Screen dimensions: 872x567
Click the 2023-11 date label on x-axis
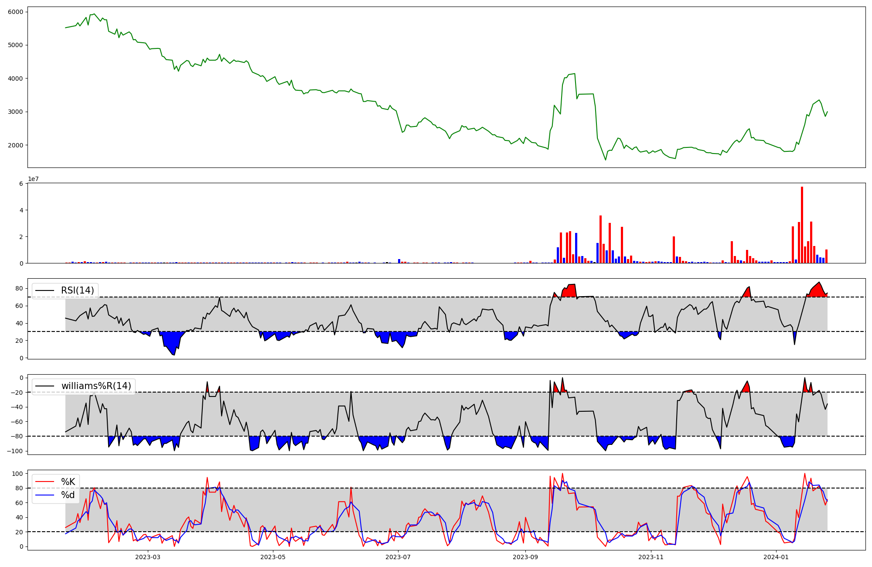pyautogui.click(x=651, y=557)
